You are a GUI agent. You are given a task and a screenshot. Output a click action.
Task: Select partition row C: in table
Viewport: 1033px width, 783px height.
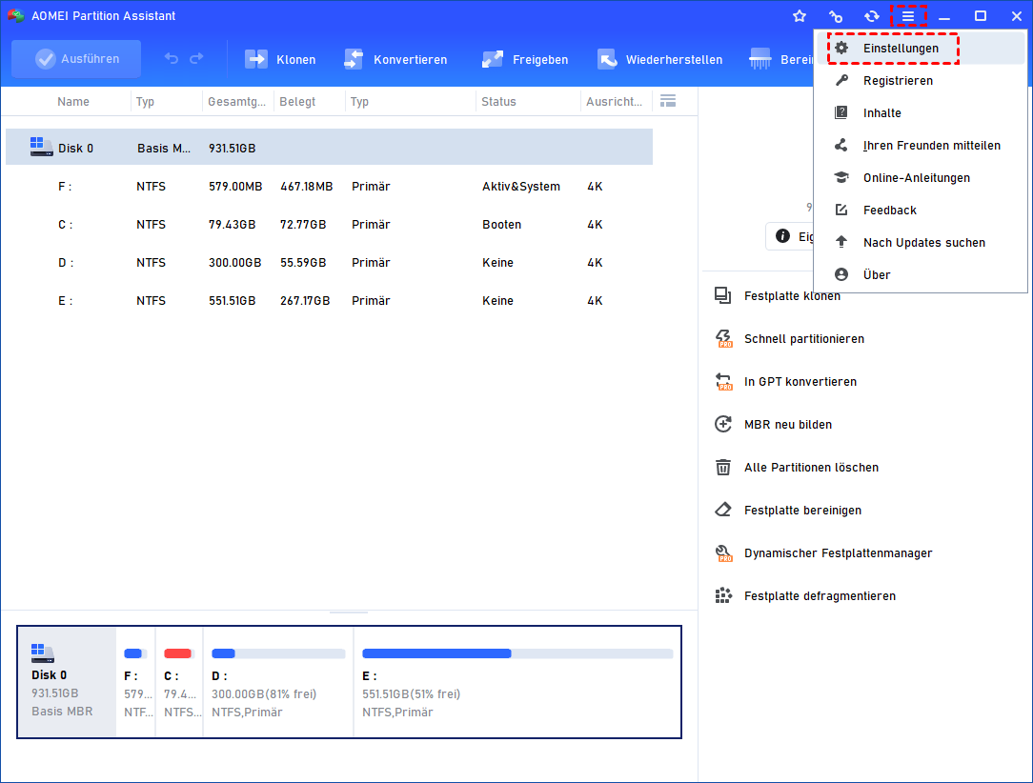pyautogui.click(x=329, y=225)
